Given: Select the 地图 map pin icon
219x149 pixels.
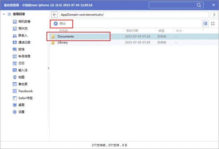Looking at the screenshot, I should [x=15, y=77].
